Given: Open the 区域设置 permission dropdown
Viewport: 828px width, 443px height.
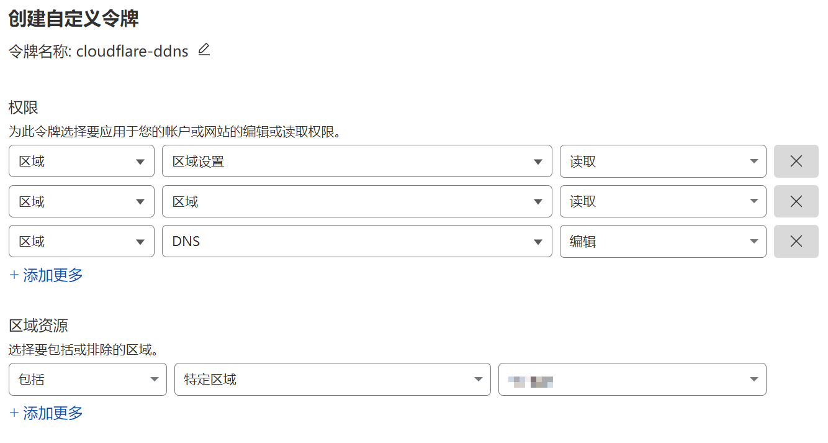Looking at the screenshot, I should coord(357,162).
